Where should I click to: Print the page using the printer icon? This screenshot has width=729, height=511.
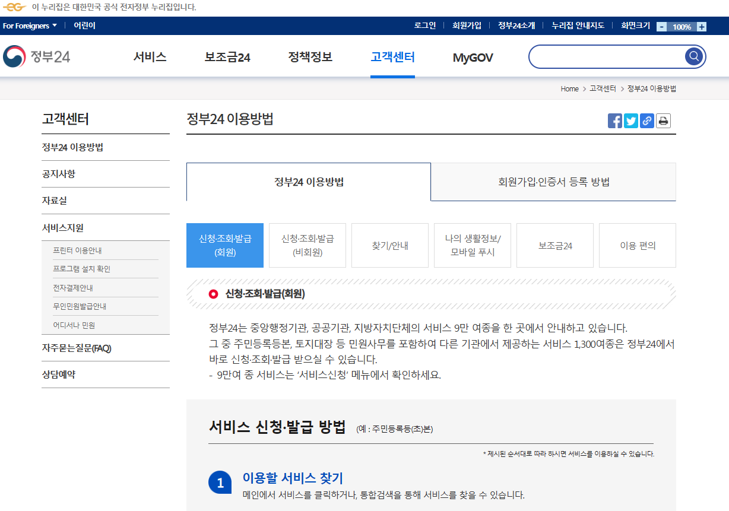tap(663, 120)
